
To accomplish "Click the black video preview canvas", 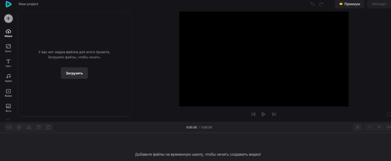I will [264, 59].
